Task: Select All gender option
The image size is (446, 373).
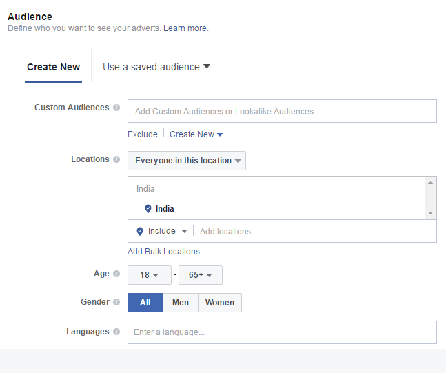Action: tap(145, 303)
